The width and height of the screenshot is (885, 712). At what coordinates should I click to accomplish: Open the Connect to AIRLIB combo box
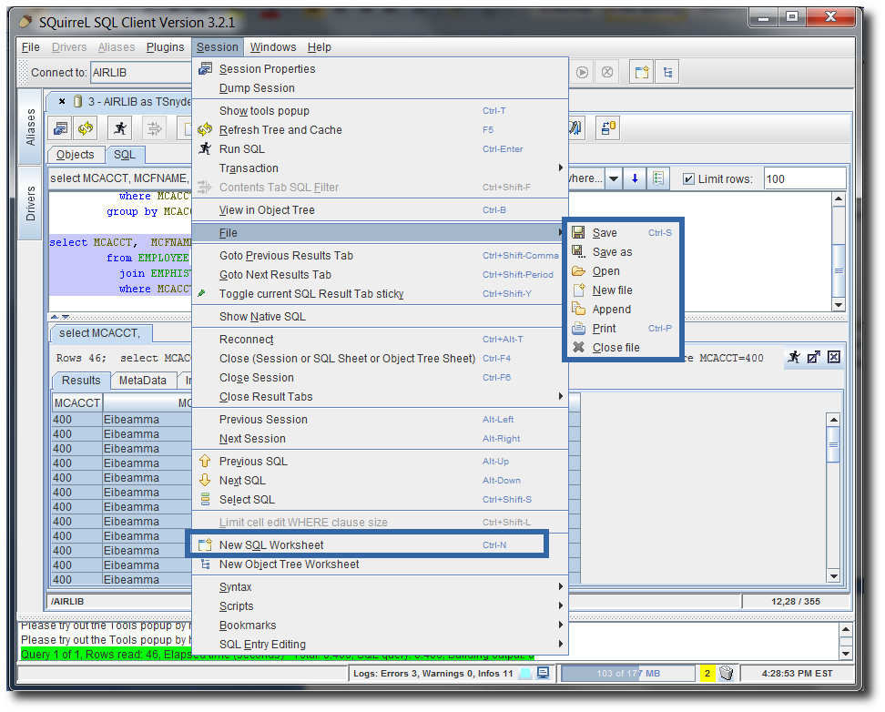[141, 72]
